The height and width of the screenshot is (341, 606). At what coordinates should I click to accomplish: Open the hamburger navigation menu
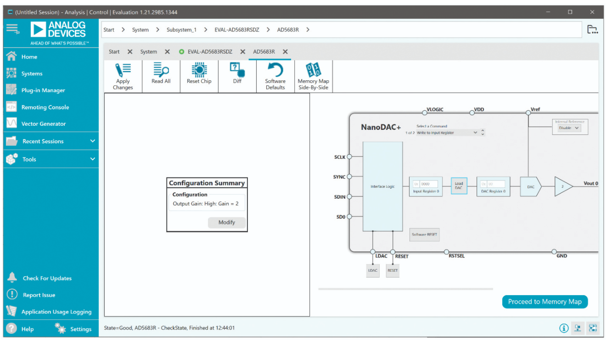point(12,28)
